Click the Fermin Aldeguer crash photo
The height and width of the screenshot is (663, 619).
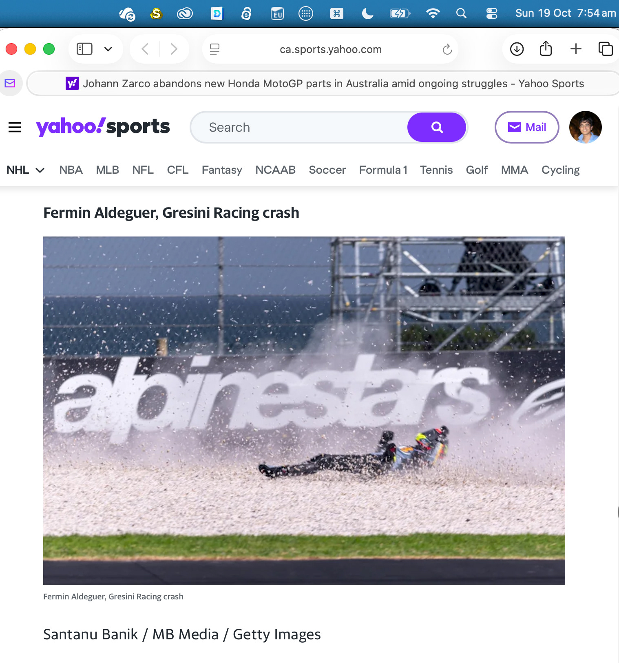(304, 411)
